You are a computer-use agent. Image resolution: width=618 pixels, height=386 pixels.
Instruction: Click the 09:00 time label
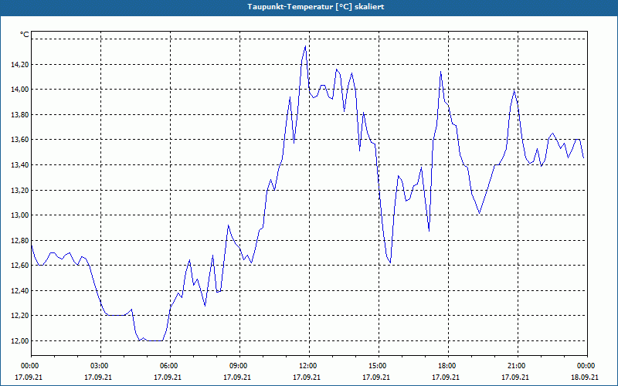(239, 366)
